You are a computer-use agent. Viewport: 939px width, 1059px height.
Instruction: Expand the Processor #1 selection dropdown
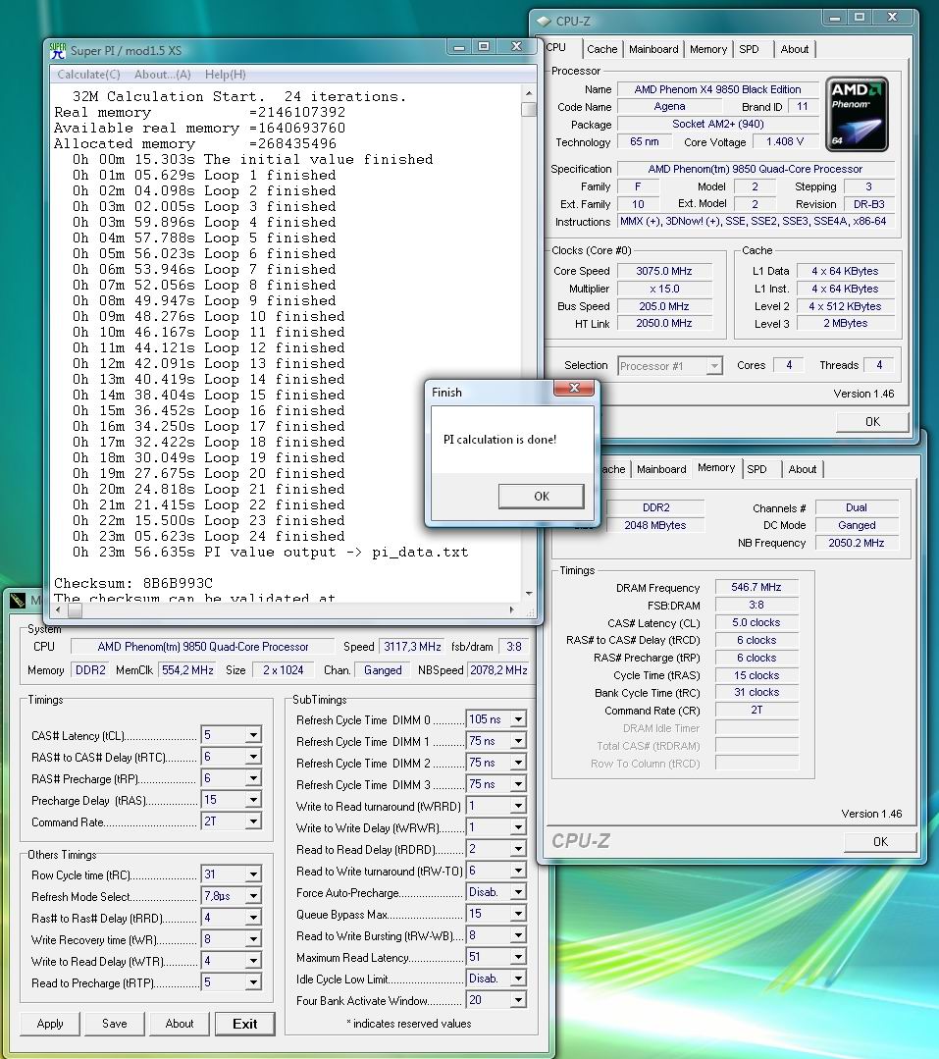tap(713, 366)
